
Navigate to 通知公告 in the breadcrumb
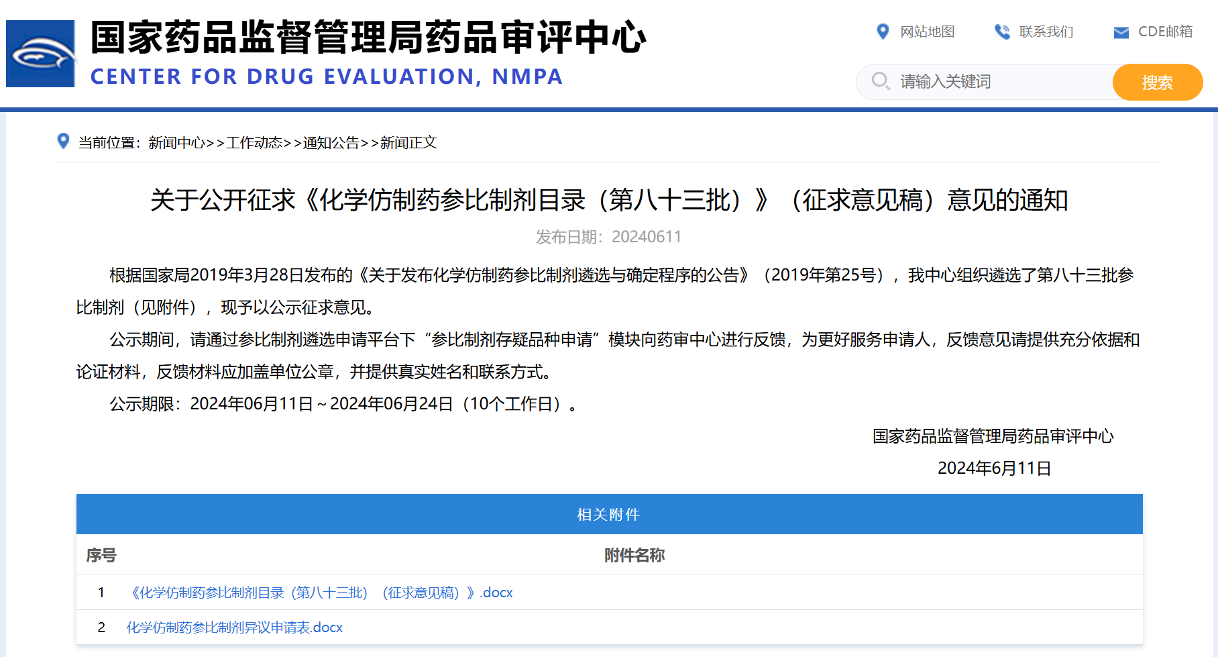pyautogui.click(x=331, y=142)
